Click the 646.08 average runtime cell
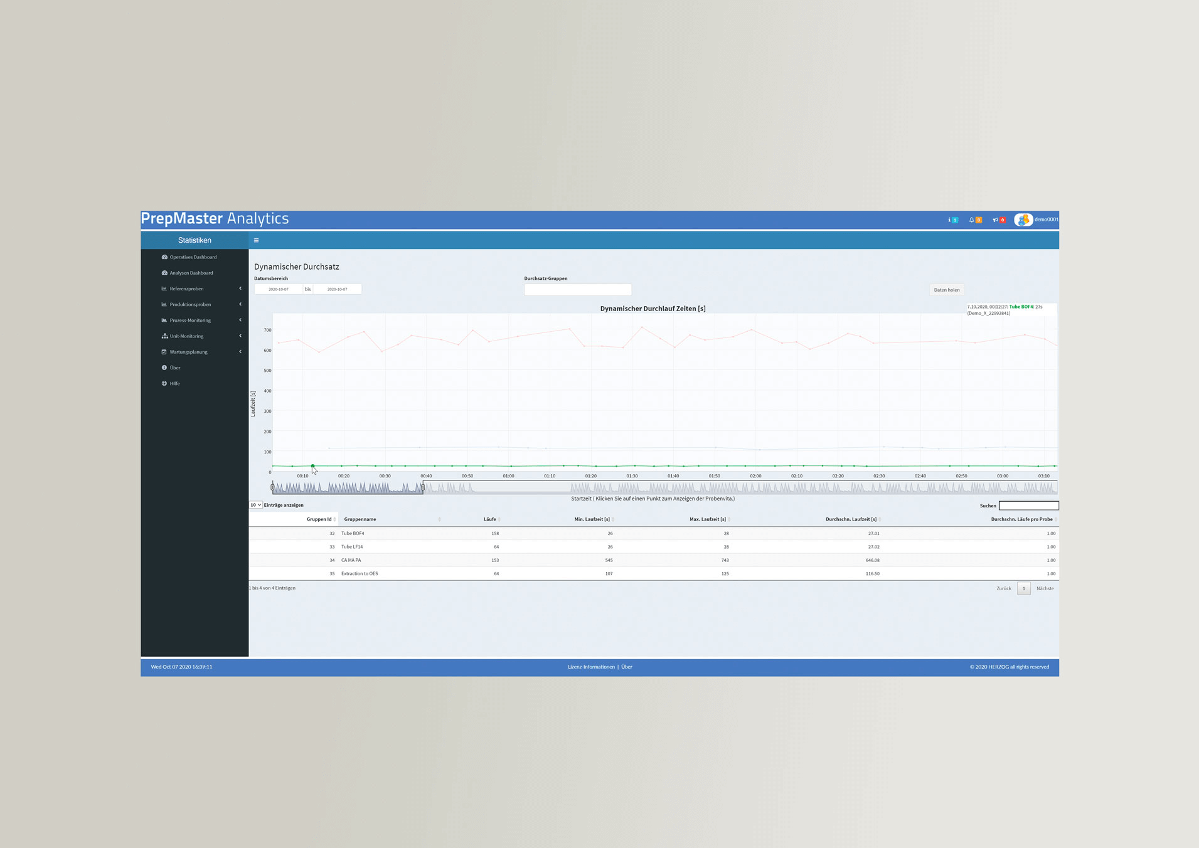 pyautogui.click(x=872, y=560)
